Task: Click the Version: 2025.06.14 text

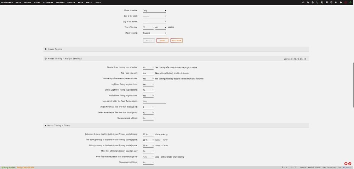Action: (295, 59)
